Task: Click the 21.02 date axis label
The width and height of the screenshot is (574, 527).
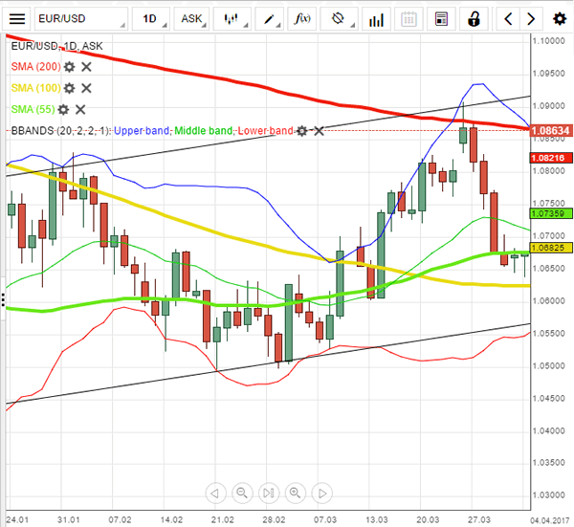Action: point(223,519)
